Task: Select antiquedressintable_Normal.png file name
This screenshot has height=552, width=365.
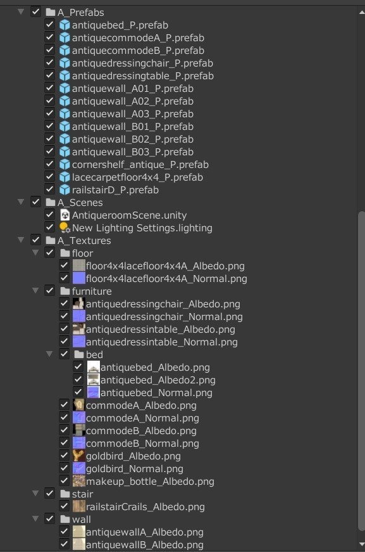Action: click(161, 342)
